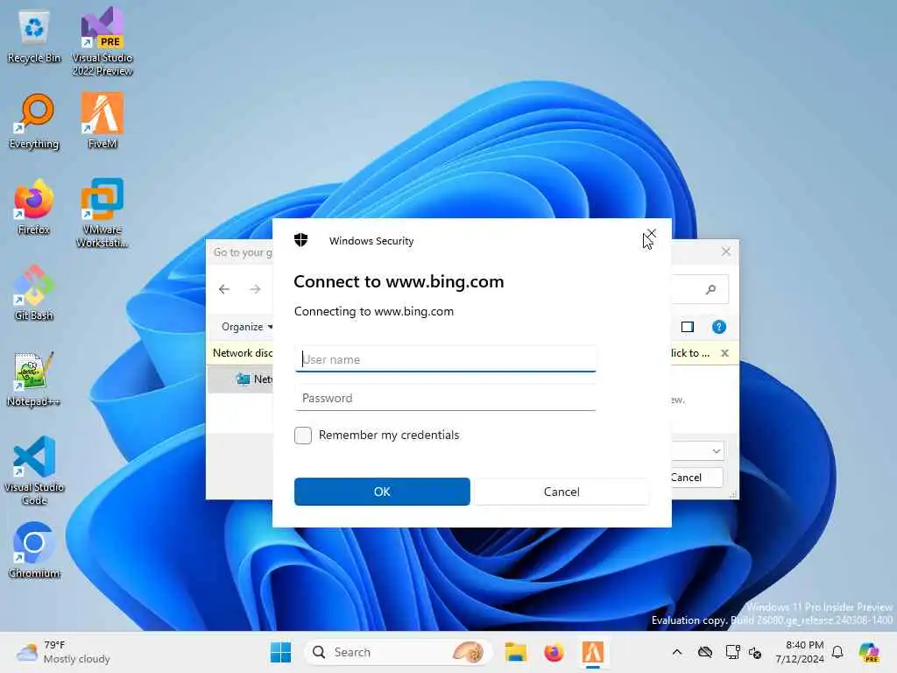Focus the Password field
Viewport: 897px width, 673px height.
click(446, 398)
